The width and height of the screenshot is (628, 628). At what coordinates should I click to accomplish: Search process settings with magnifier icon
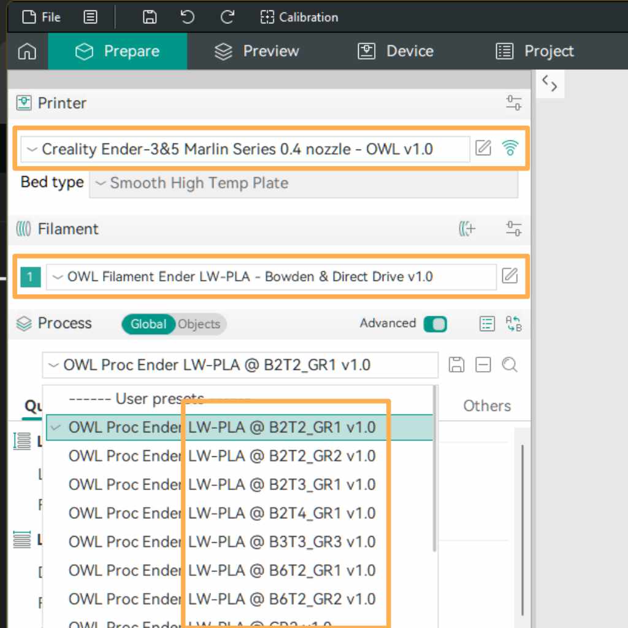[x=509, y=366]
